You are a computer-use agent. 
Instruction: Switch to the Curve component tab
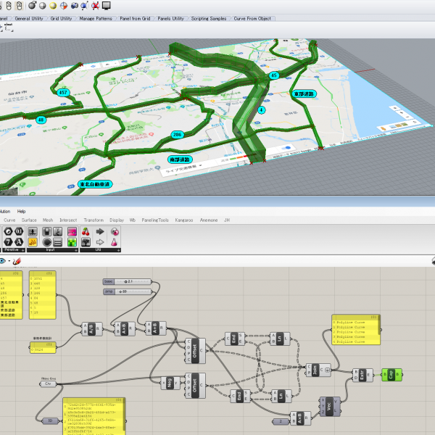(x=9, y=220)
